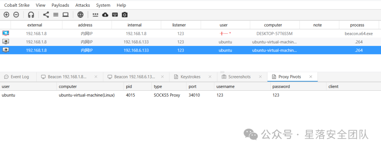
Task: Close the Proxy Pivots tab
Action: coord(310,77)
